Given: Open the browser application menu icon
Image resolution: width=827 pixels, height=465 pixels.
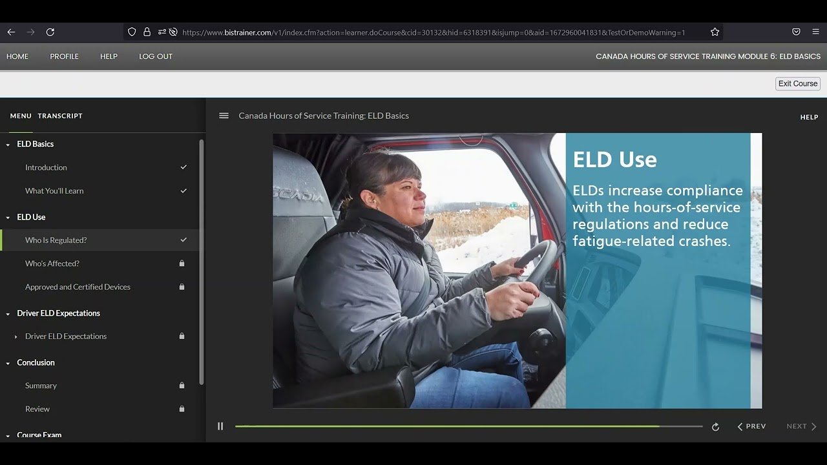Looking at the screenshot, I should point(815,32).
